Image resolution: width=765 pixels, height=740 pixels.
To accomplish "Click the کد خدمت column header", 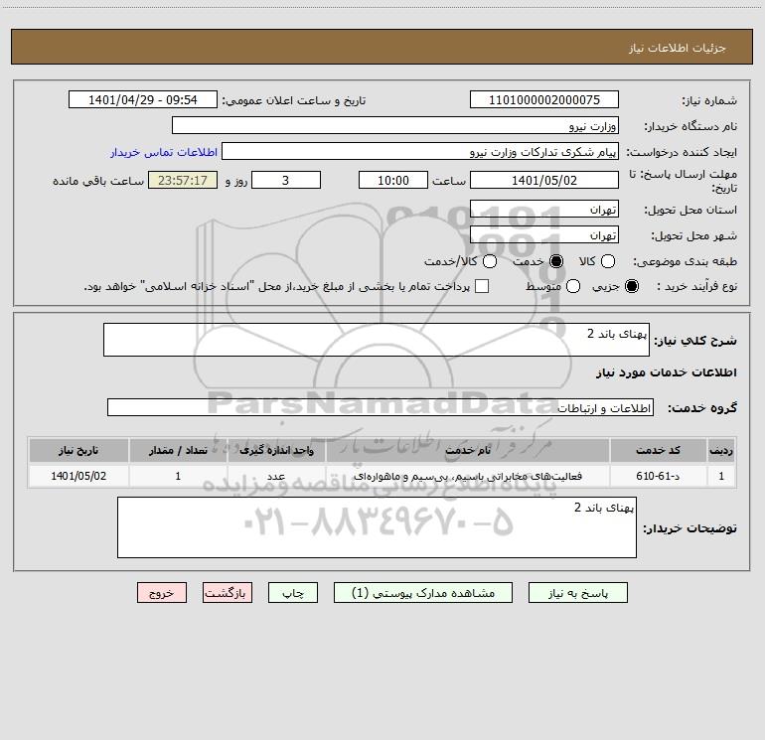I will pyautogui.click(x=658, y=450).
